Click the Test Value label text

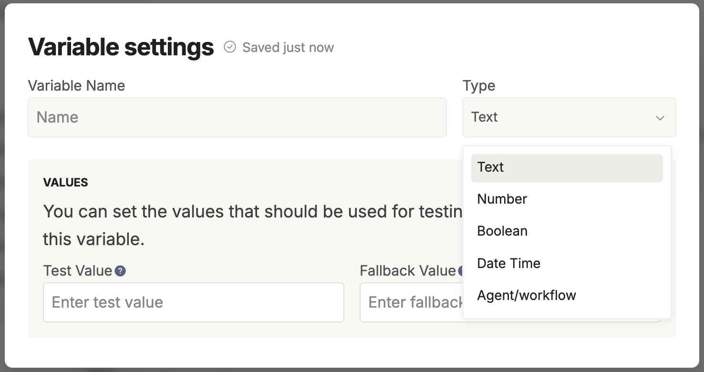(x=77, y=271)
